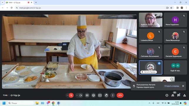The height and width of the screenshot is (106, 189).
Task: Click the language indicator УКР
Action: tap(158, 103)
